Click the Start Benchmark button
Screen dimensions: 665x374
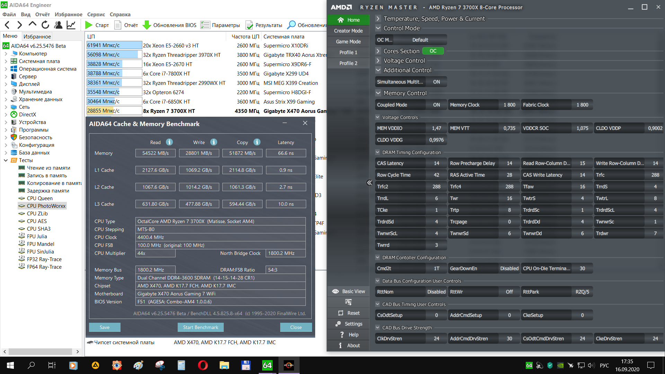(x=201, y=327)
